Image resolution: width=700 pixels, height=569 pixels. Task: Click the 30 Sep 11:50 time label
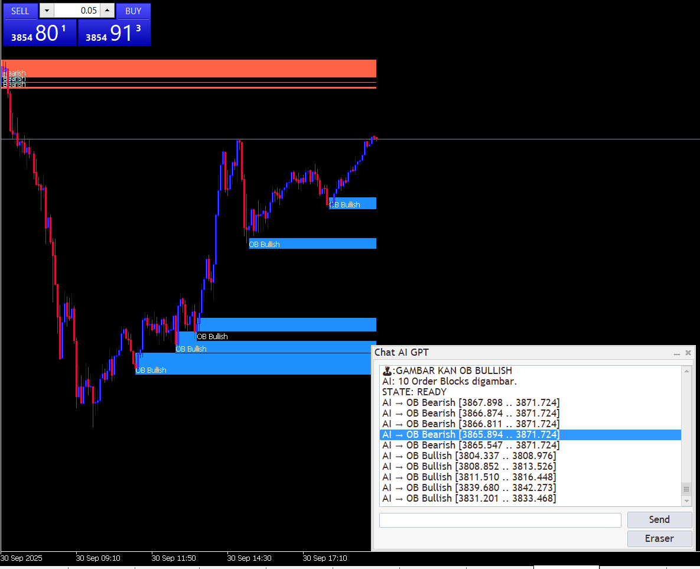click(x=174, y=558)
